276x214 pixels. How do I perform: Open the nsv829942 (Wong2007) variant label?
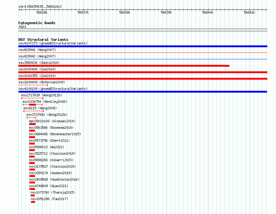[x=37, y=56]
